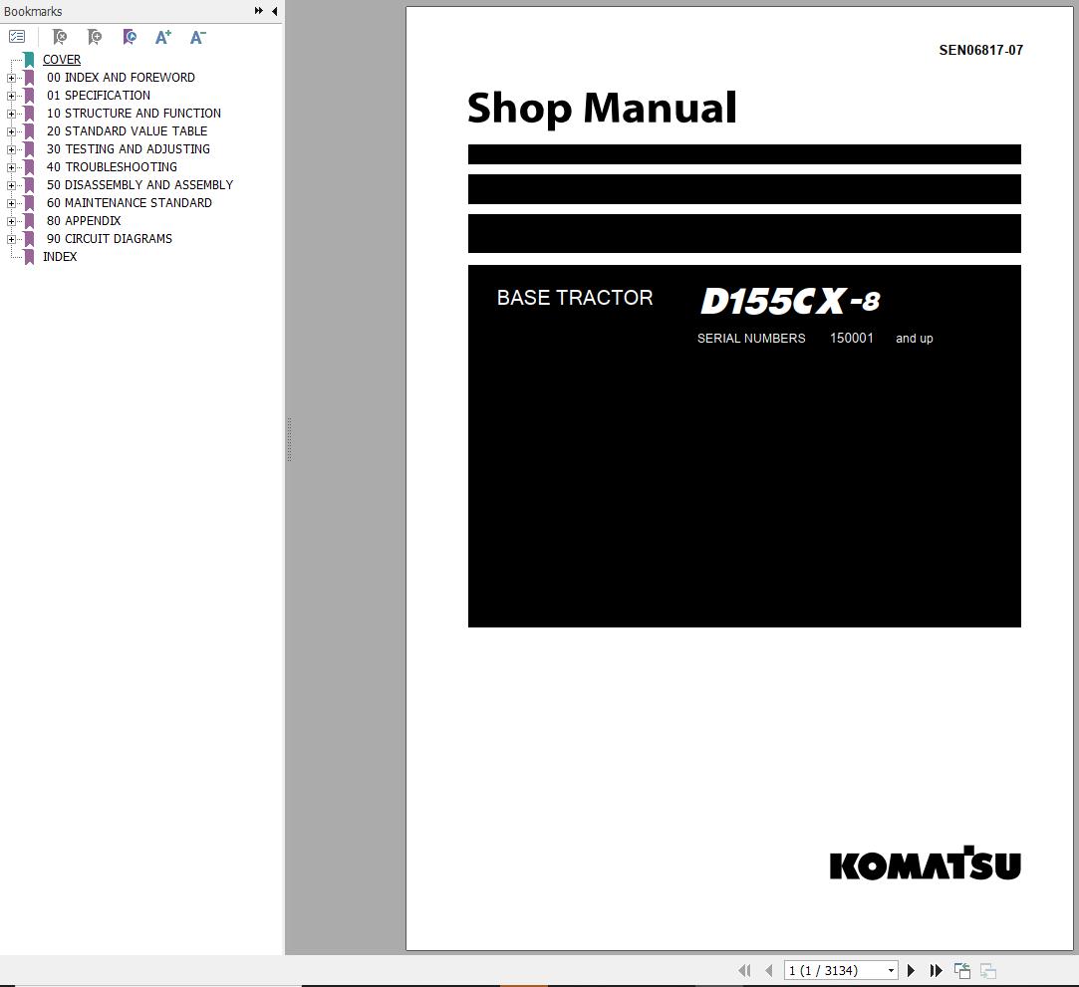Open the bookmark options menu
The width and height of the screenshot is (1079, 987).
(17, 37)
